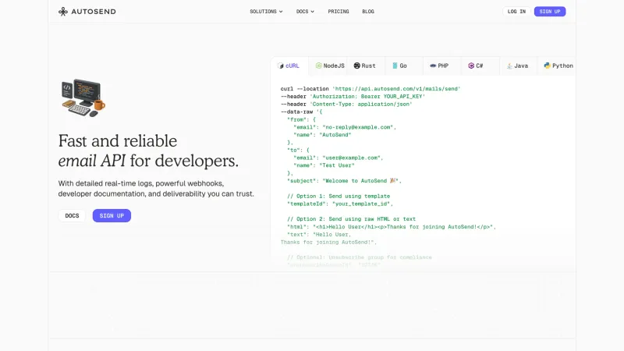
Task: Click the user@example.com email value
Action: click(x=352, y=158)
